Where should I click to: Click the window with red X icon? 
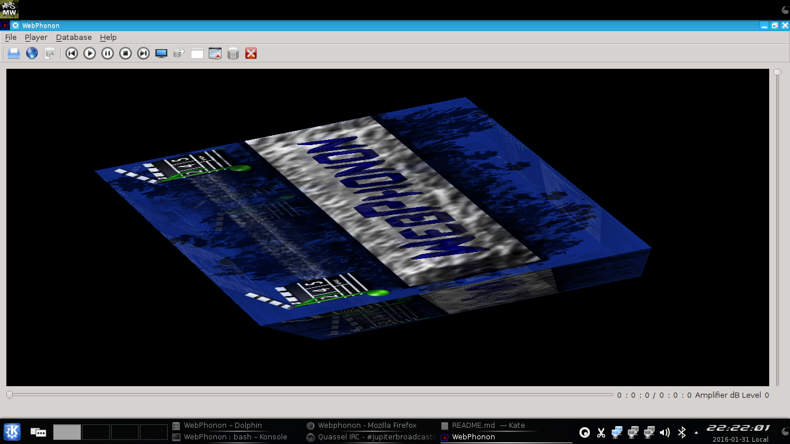(215, 53)
